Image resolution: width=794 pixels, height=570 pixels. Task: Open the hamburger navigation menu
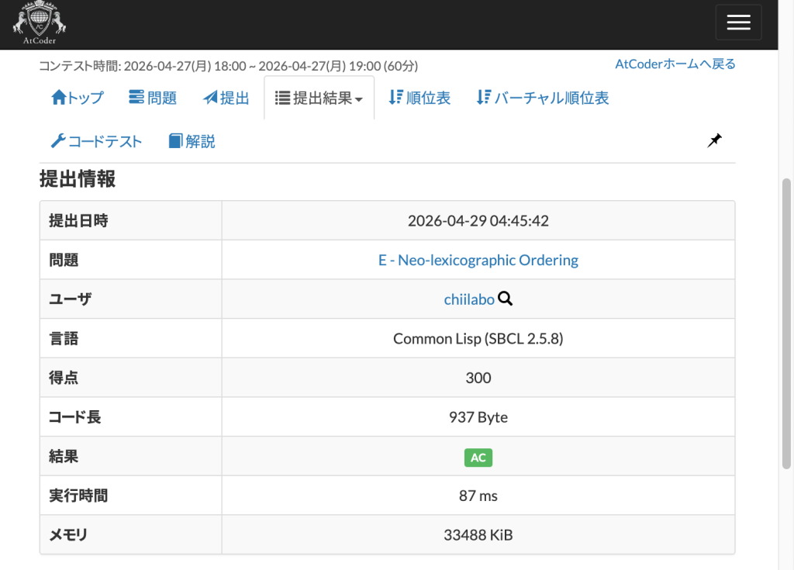[738, 22]
